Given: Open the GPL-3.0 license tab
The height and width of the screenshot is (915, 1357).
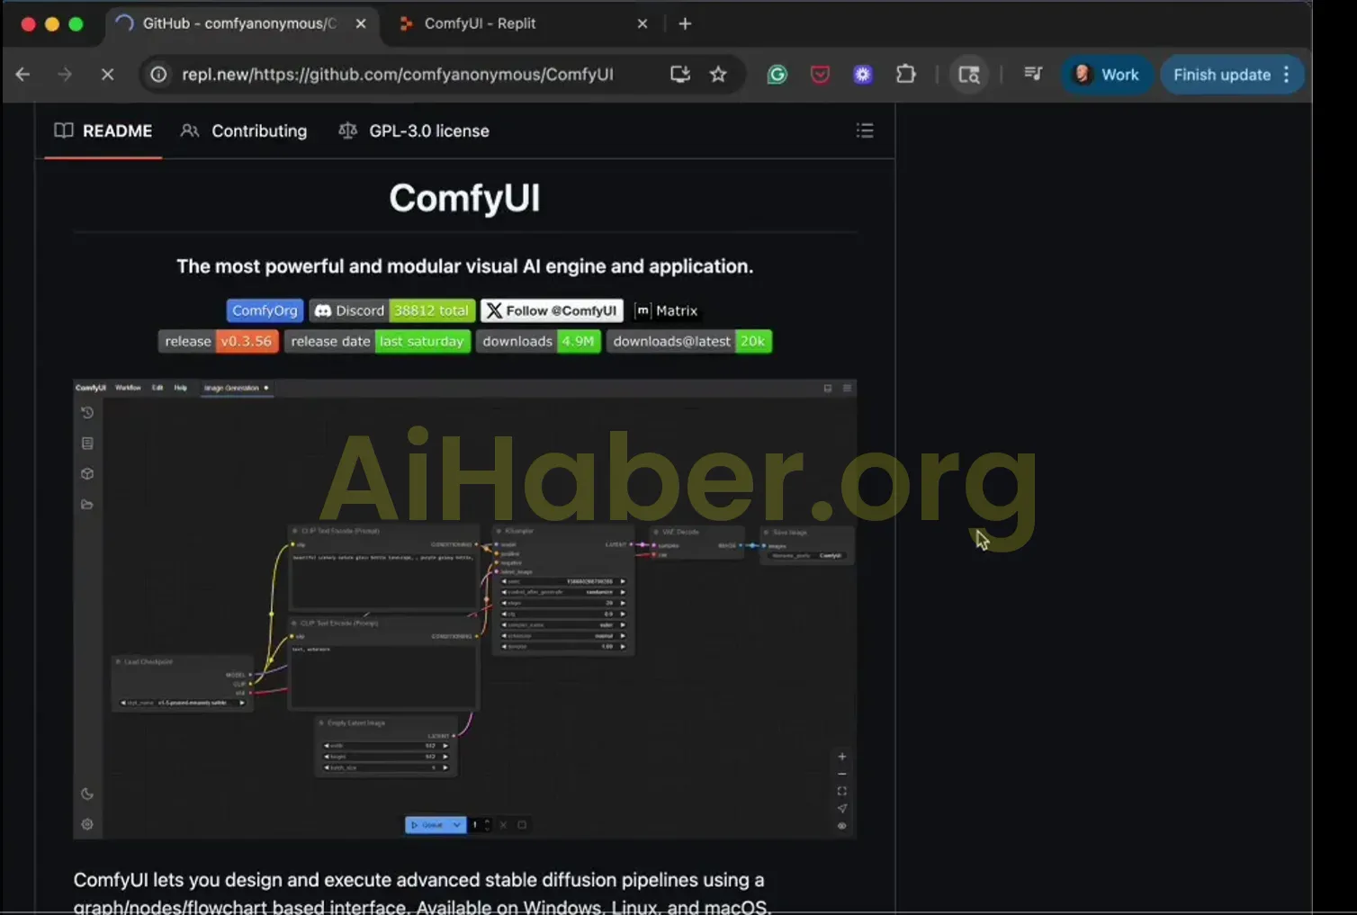Looking at the screenshot, I should 414,130.
